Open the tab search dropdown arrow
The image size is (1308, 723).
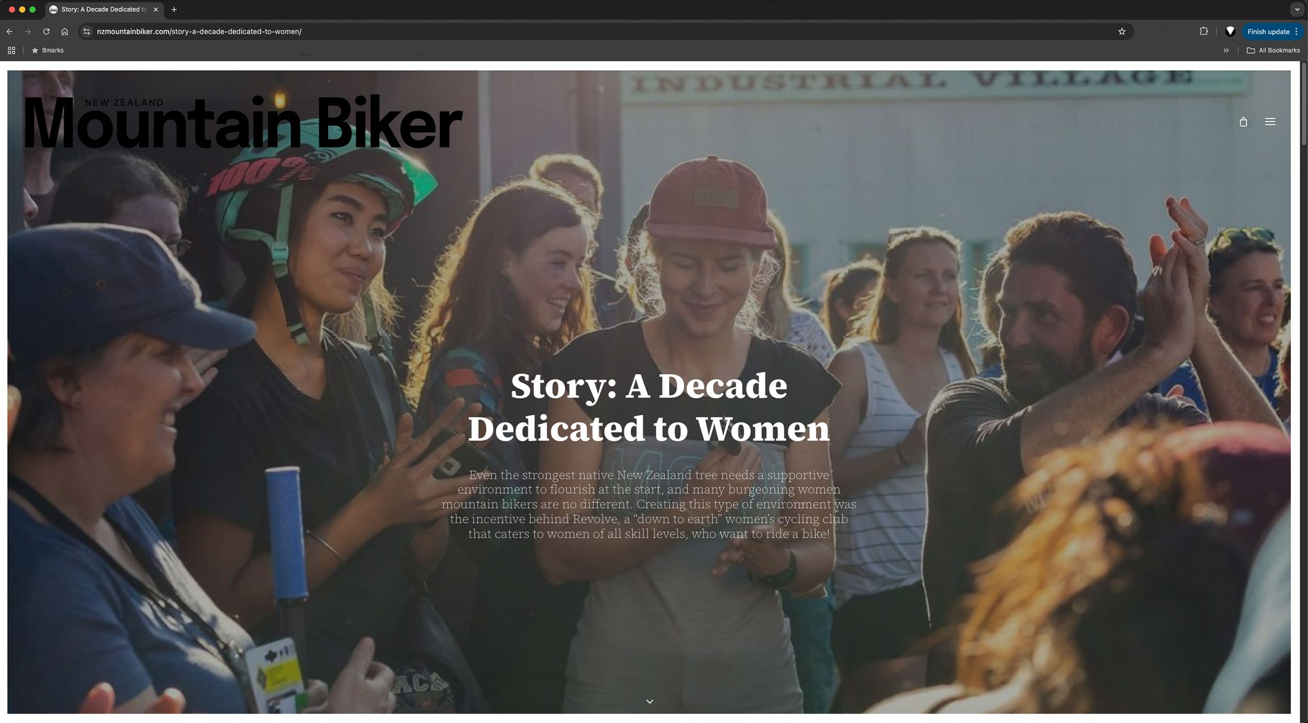(x=1297, y=9)
